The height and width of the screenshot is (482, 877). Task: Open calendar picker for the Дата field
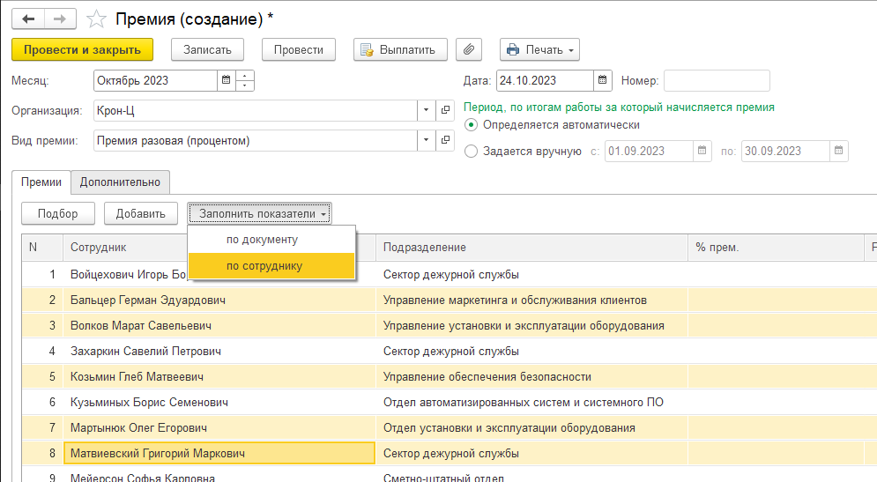pos(603,80)
